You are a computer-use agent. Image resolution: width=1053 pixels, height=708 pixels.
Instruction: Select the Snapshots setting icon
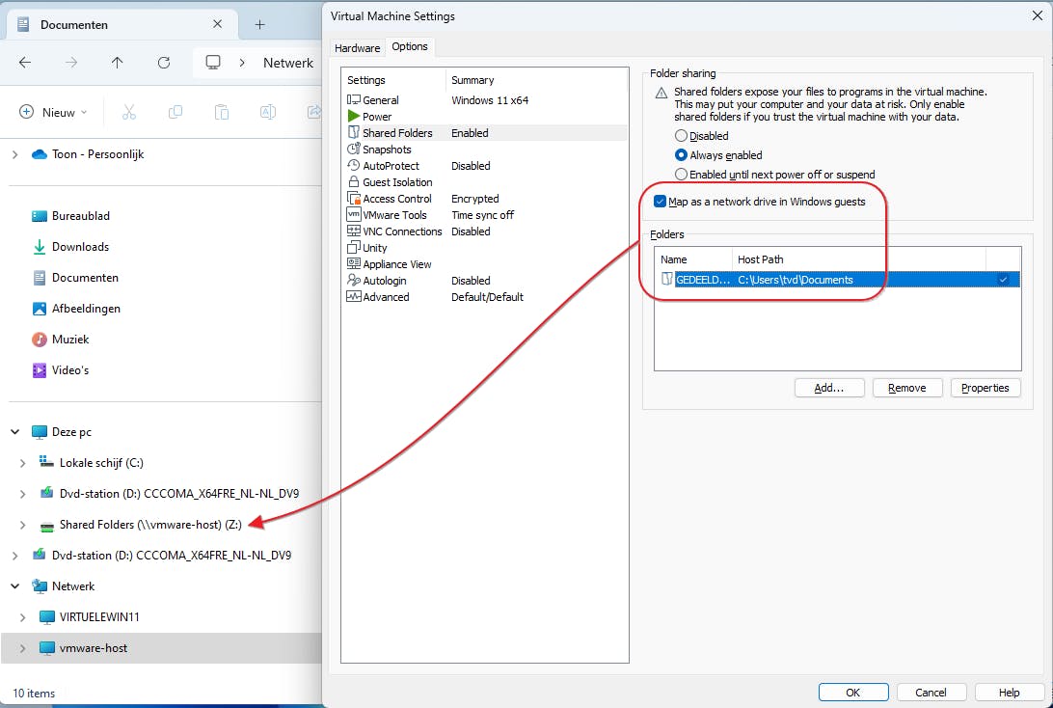pyautogui.click(x=353, y=150)
